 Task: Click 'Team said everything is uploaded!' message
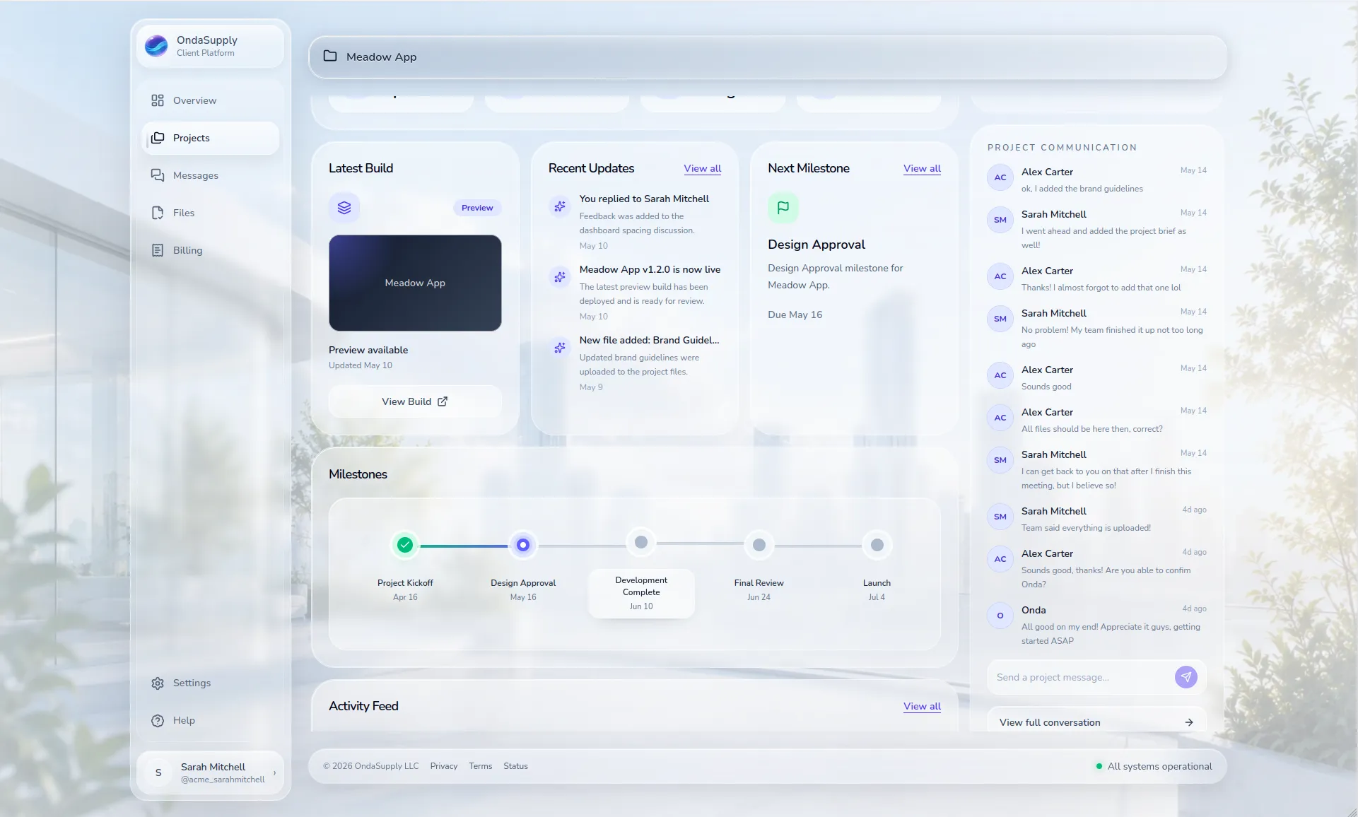[1086, 528]
